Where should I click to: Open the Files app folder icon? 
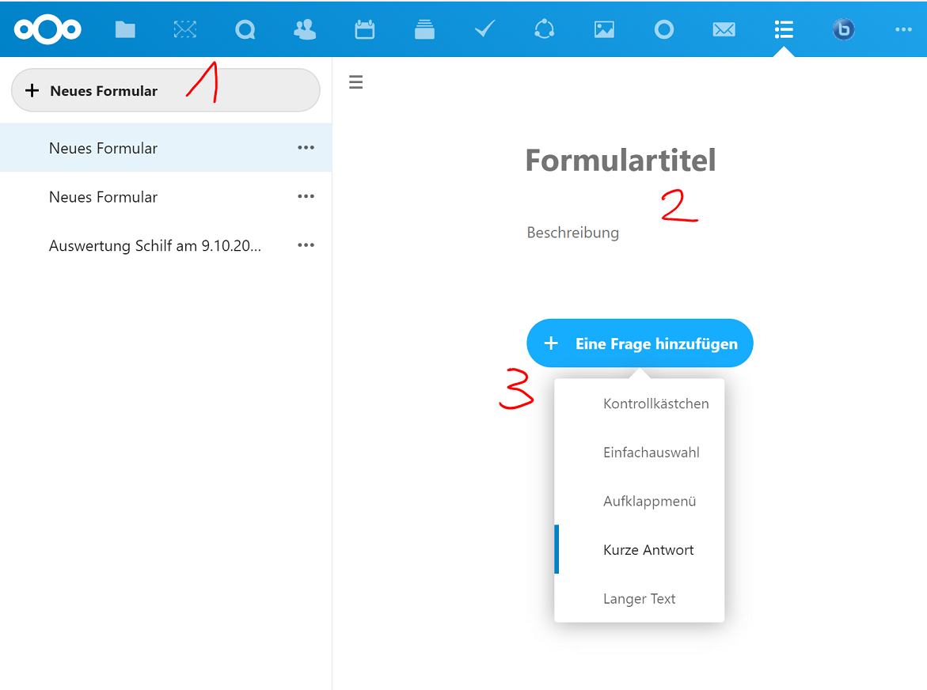(125, 30)
